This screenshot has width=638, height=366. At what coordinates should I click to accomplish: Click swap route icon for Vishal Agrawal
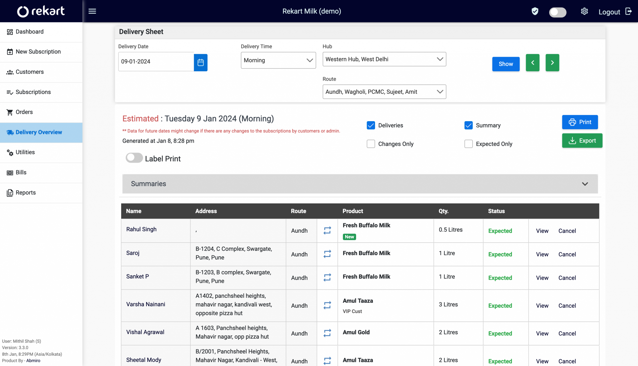(x=327, y=333)
